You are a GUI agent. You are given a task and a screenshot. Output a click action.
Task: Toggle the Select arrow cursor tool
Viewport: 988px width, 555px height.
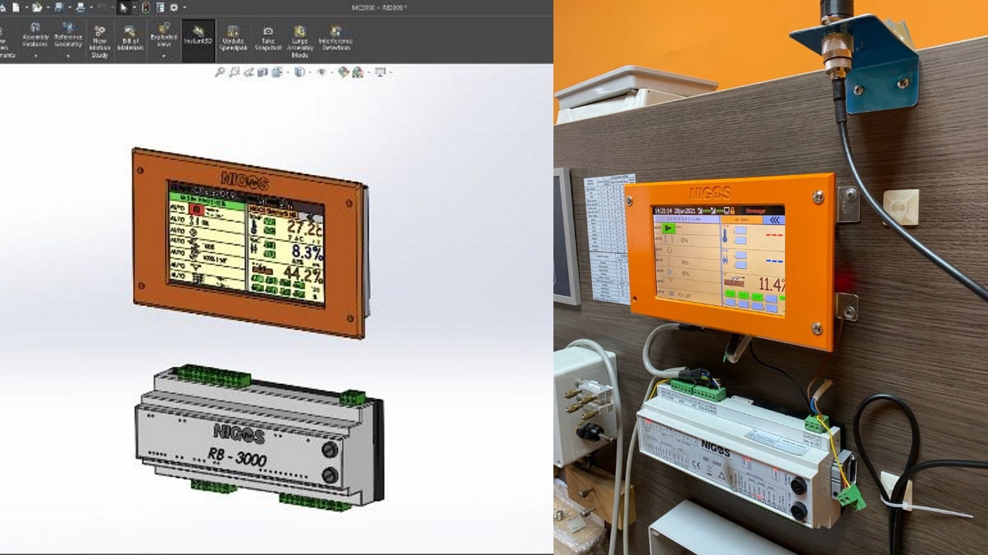(x=123, y=7)
